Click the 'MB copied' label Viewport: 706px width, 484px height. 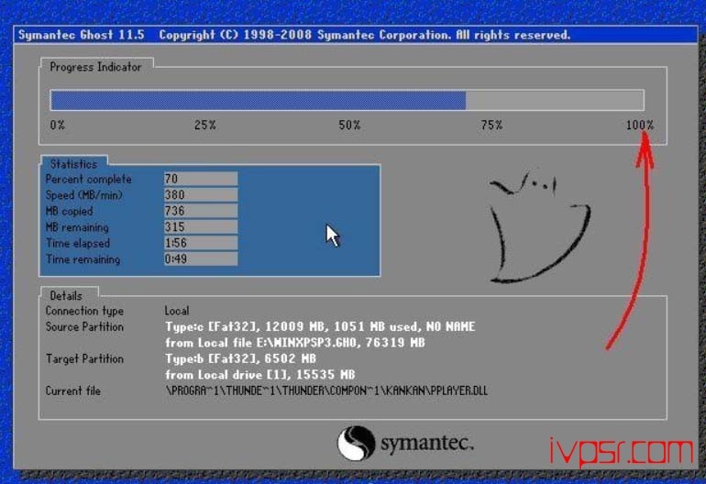tap(70, 211)
